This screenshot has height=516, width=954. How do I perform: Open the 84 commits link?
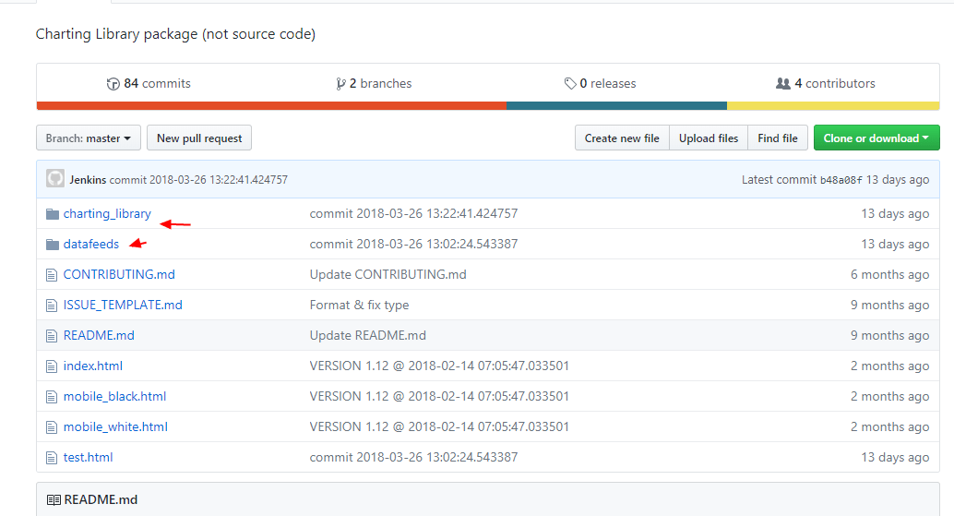pyautogui.click(x=149, y=83)
